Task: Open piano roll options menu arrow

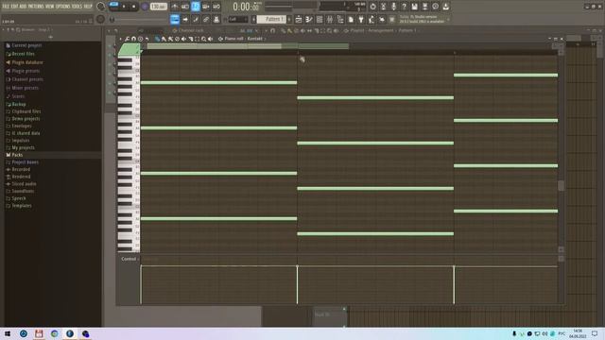Action: click(x=121, y=39)
